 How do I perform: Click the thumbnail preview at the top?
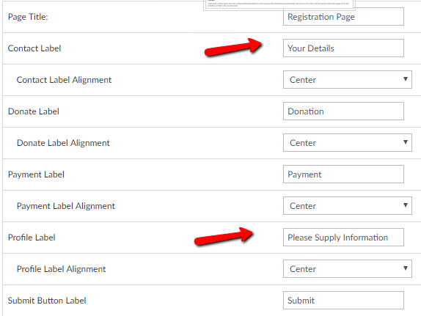279,5
